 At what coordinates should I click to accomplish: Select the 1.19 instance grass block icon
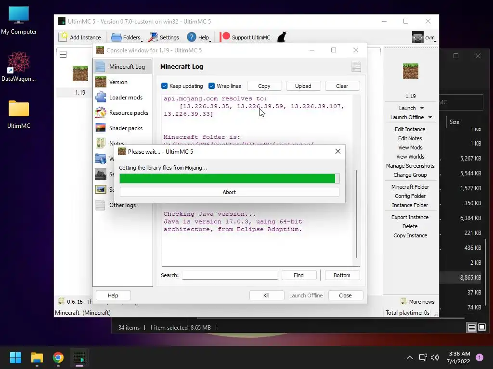80,74
